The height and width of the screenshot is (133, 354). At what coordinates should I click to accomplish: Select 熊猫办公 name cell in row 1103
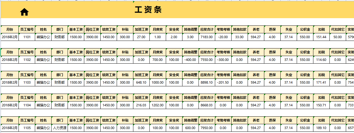click(43, 82)
